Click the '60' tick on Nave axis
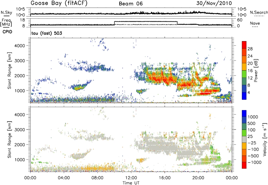Screen dimensions: 268x185 pos(240,20)
